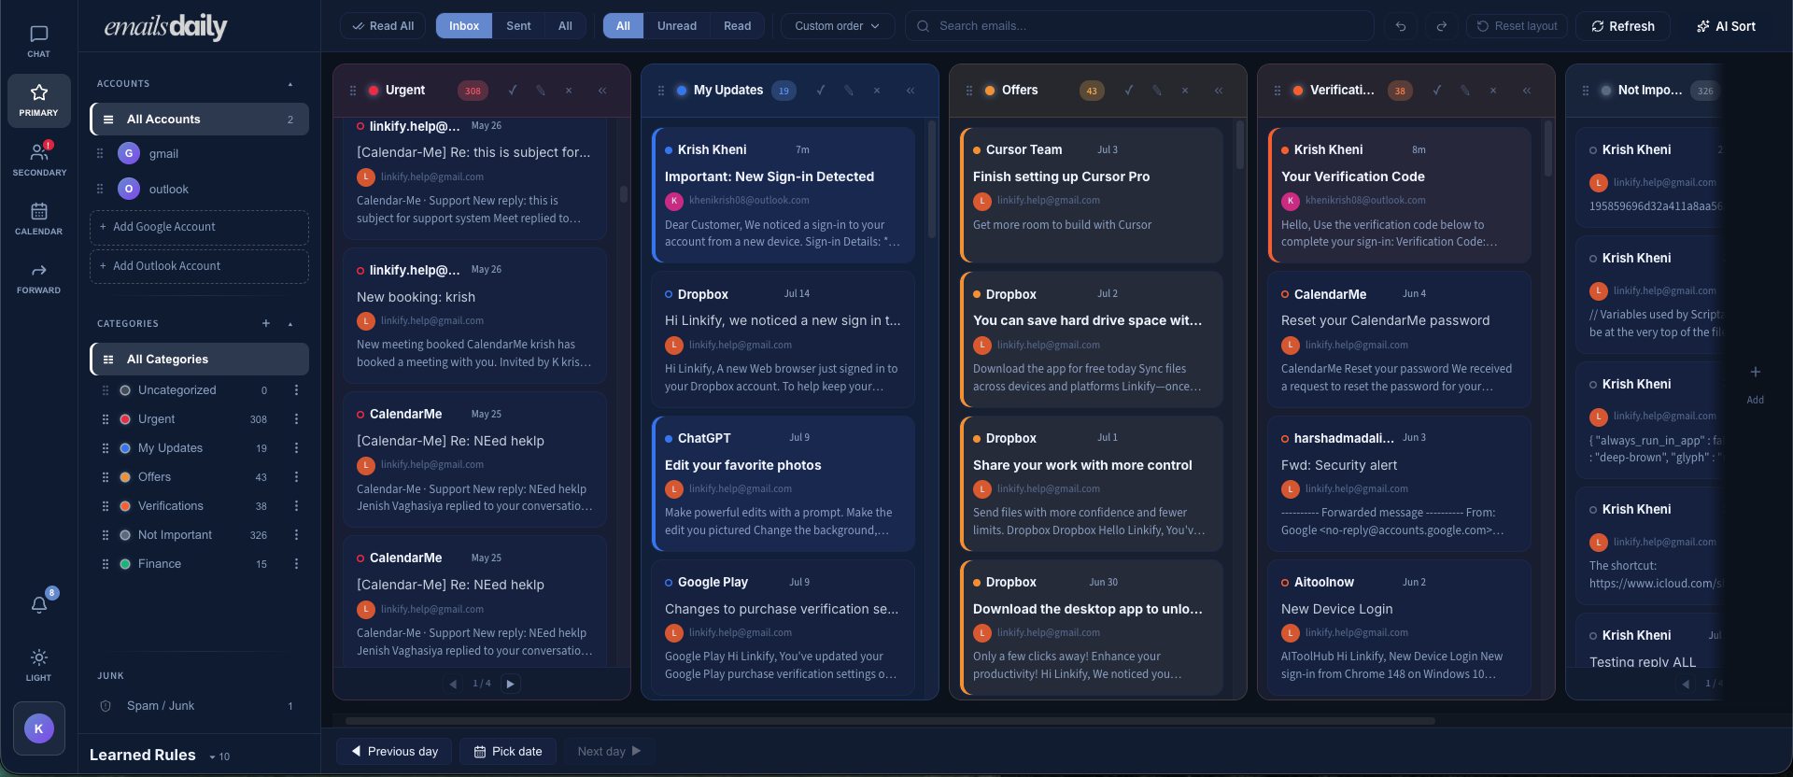
Task: Open the Calendar sidebar icon
Action: (x=38, y=219)
